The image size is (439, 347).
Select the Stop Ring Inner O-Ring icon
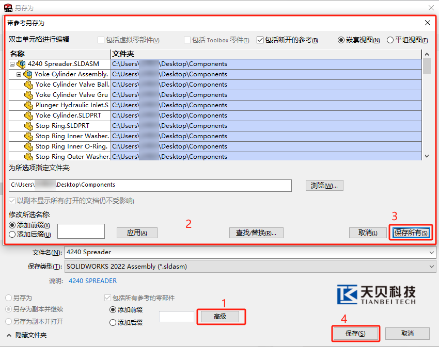[x=29, y=146]
